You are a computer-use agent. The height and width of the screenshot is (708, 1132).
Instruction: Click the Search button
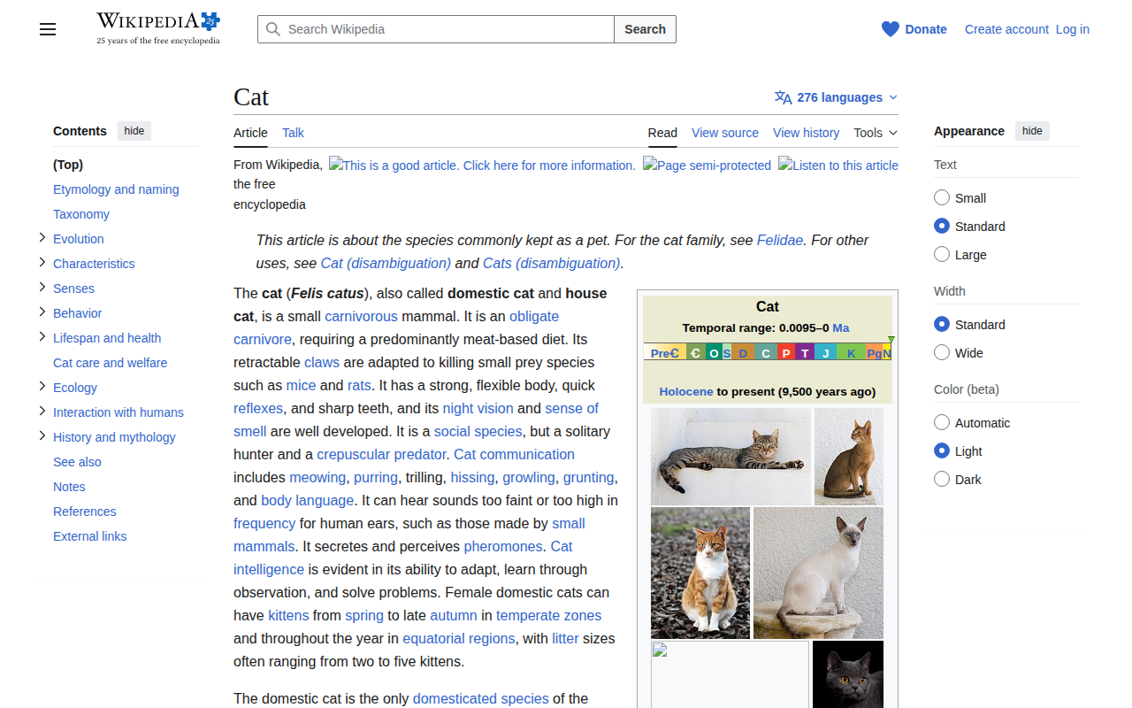tap(645, 29)
